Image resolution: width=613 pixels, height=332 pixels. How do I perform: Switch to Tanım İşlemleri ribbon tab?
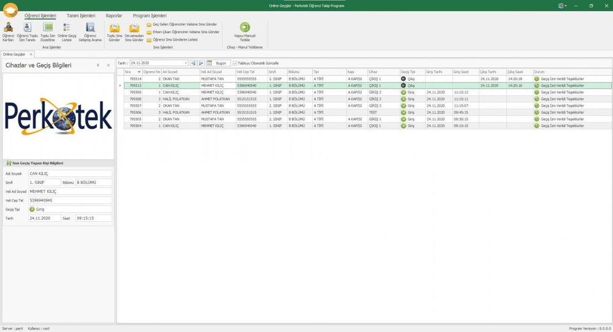(81, 16)
